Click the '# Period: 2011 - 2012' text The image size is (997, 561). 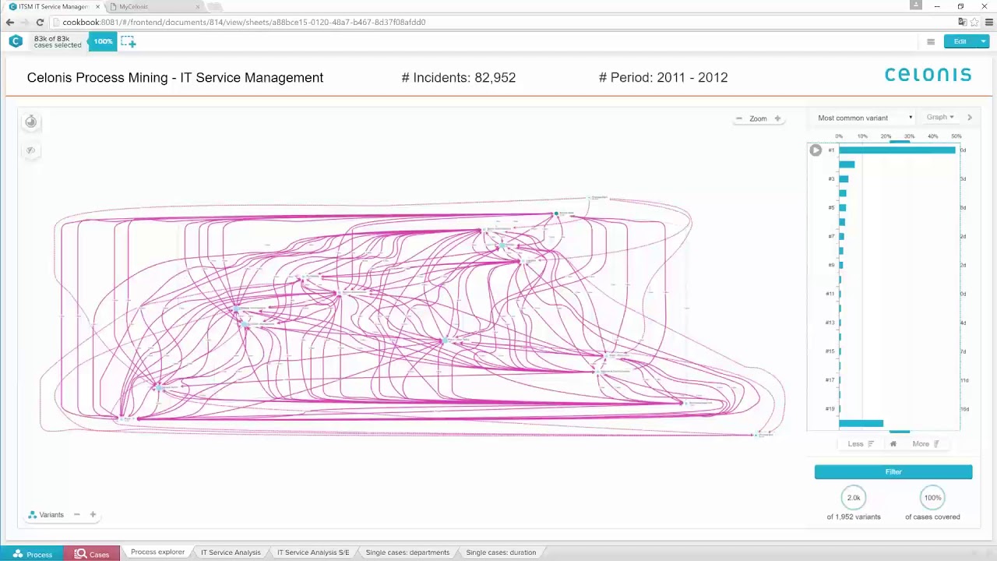point(664,77)
